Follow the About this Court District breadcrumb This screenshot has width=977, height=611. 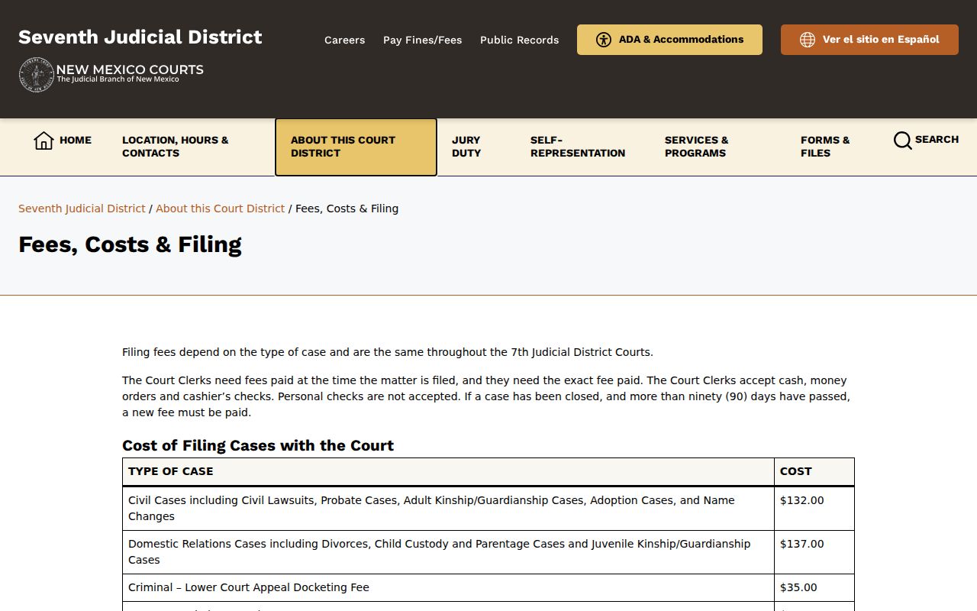220,209
